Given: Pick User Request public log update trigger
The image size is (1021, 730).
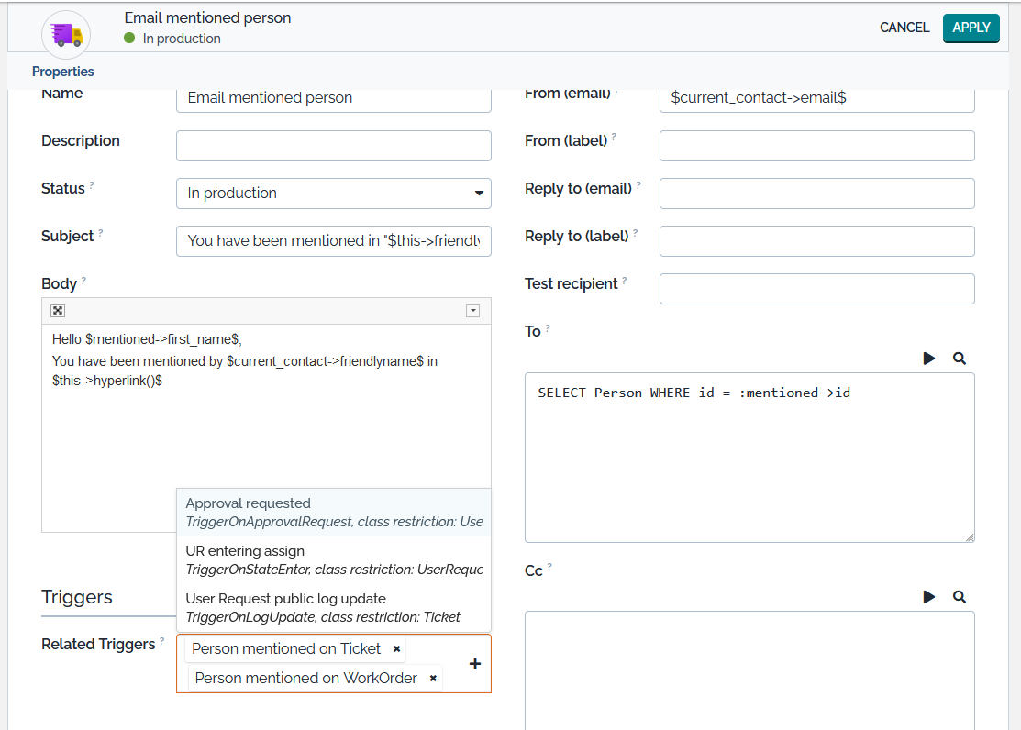Looking at the screenshot, I should click(334, 607).
